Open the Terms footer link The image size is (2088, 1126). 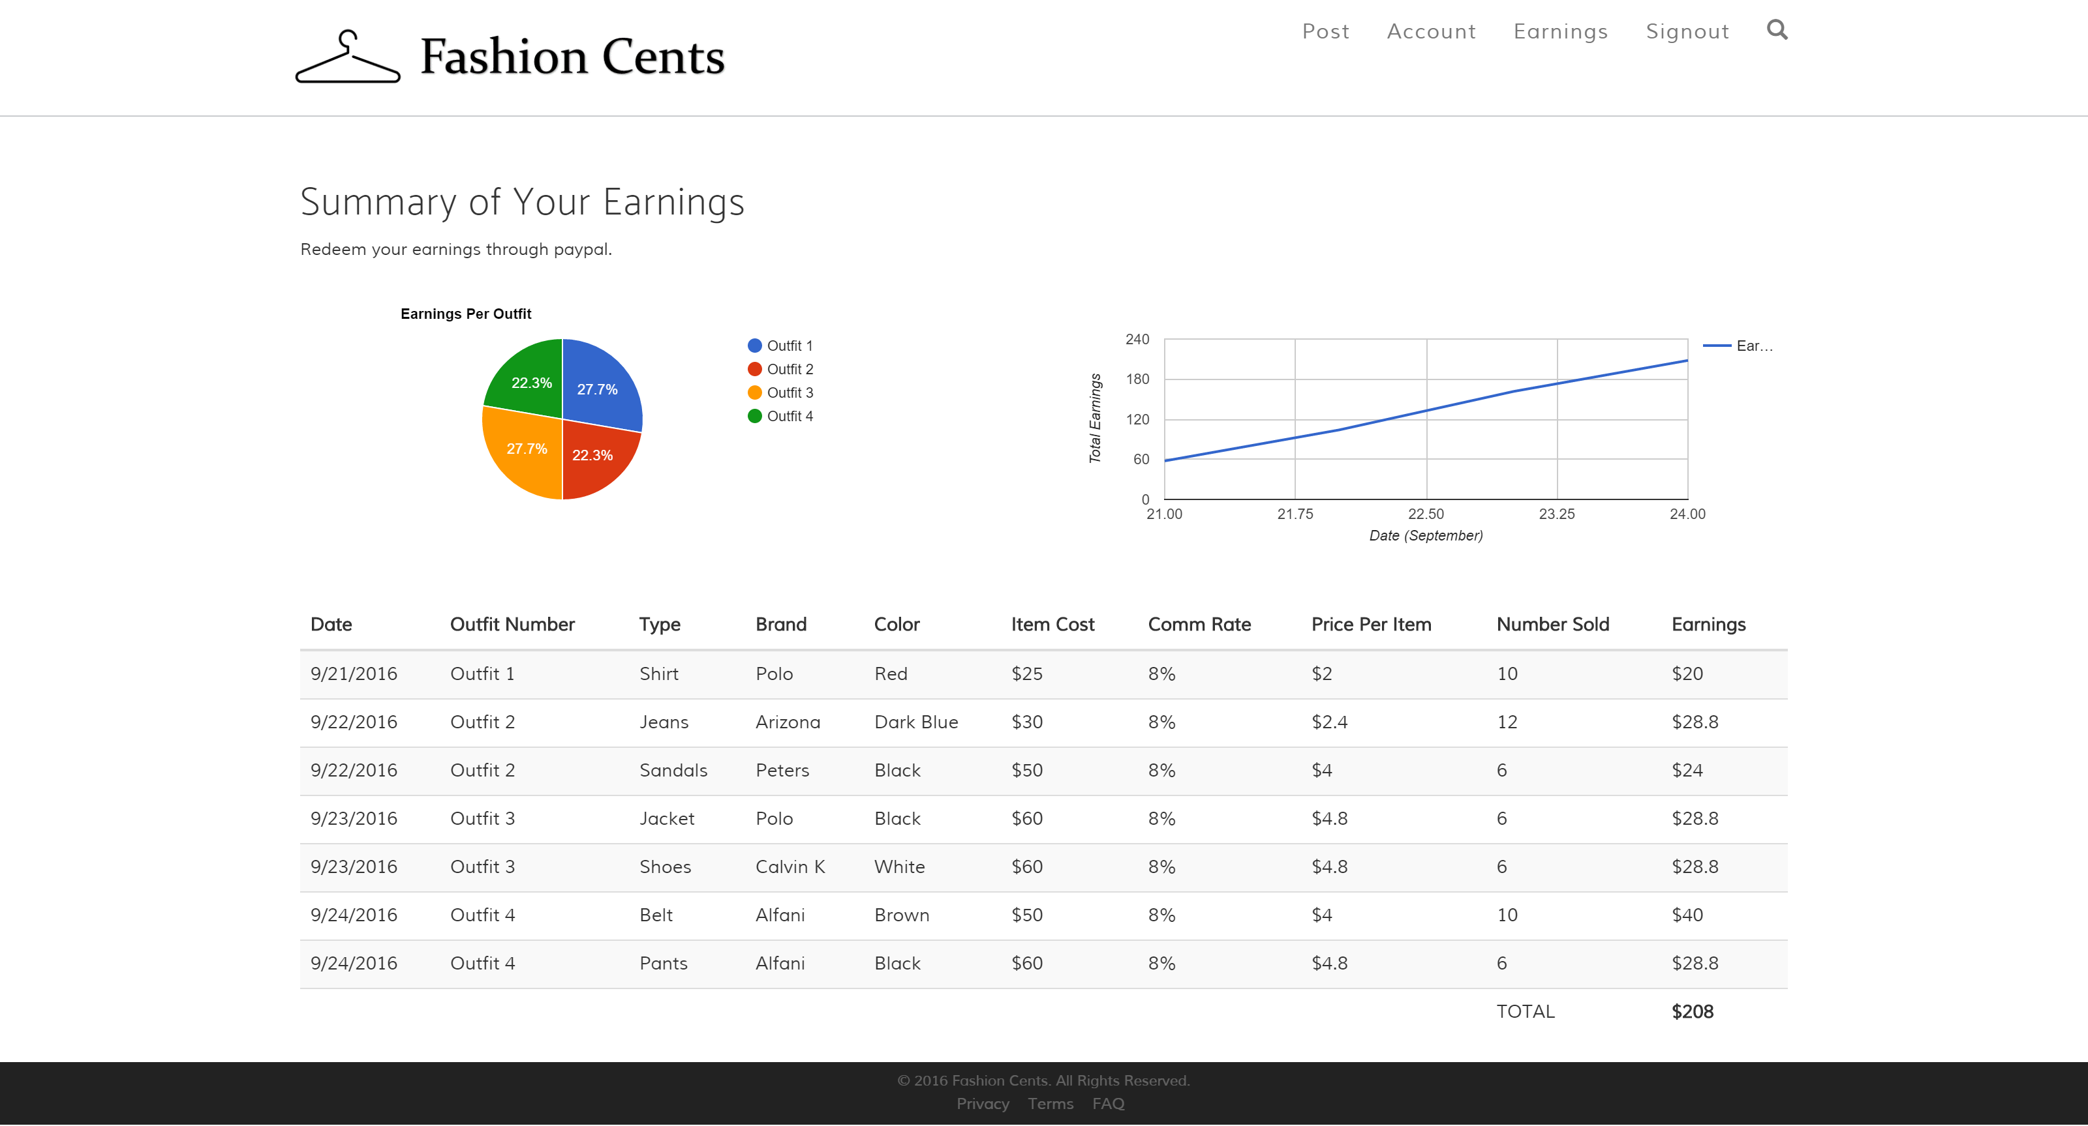click(1050, 1103)
